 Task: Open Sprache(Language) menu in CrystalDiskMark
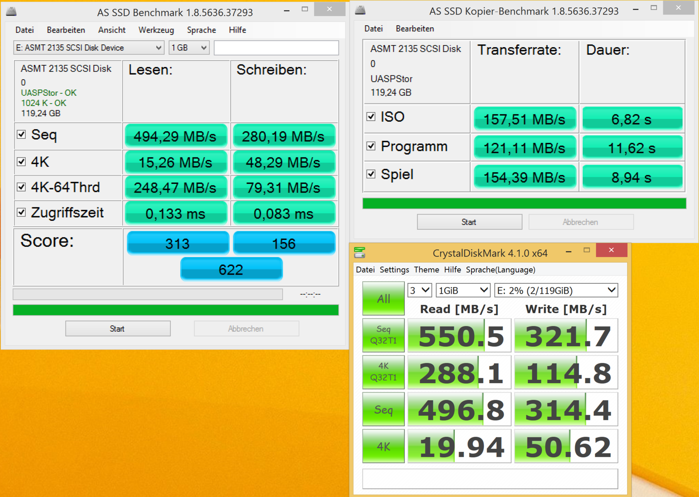(501, 270)
